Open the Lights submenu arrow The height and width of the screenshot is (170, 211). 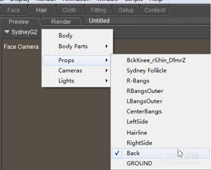point(107,81)
